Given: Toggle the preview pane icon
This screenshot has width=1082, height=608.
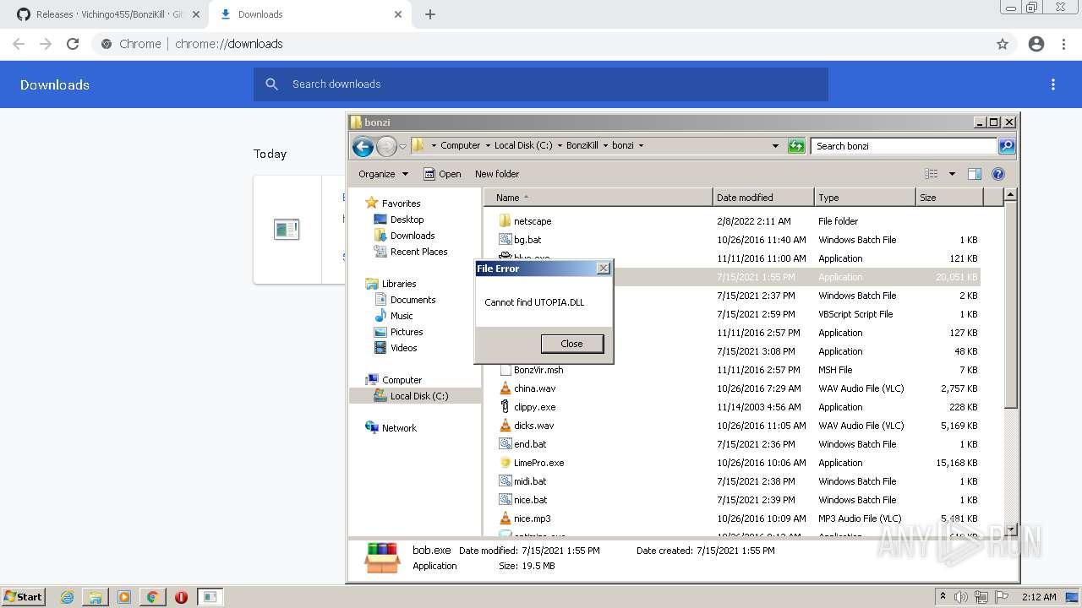Looking at the screenshot, I should coord(975,174).
